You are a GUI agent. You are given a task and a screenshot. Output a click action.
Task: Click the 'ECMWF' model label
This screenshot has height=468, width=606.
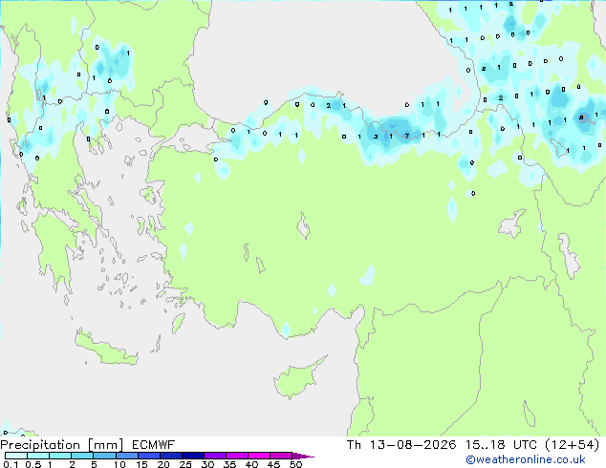click(154, 445)
